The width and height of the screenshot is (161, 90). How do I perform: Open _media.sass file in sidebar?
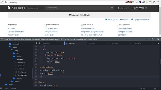point(22,66)
